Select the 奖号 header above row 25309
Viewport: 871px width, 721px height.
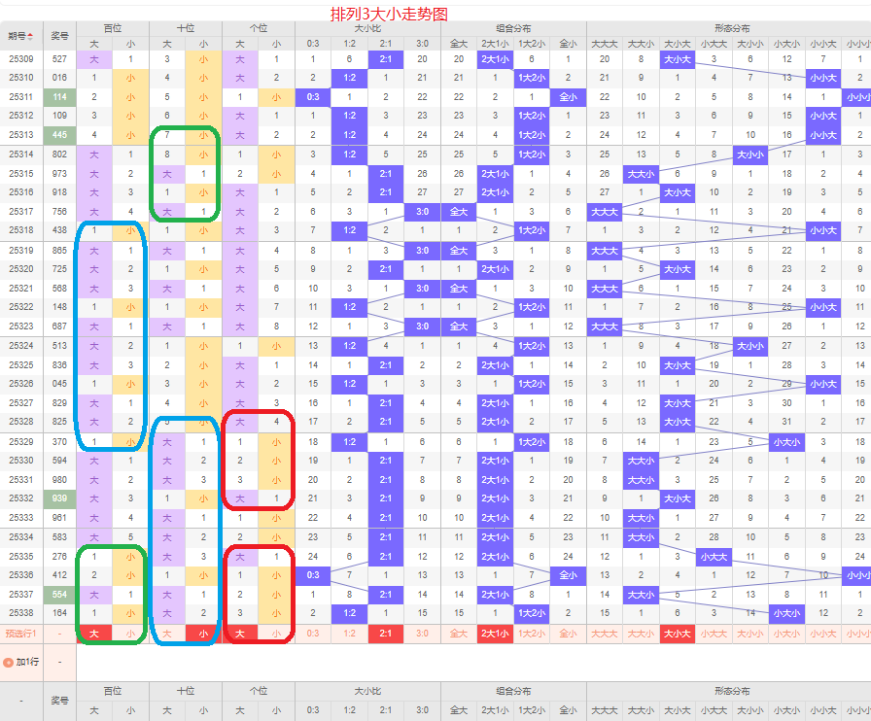click(59, 36)
